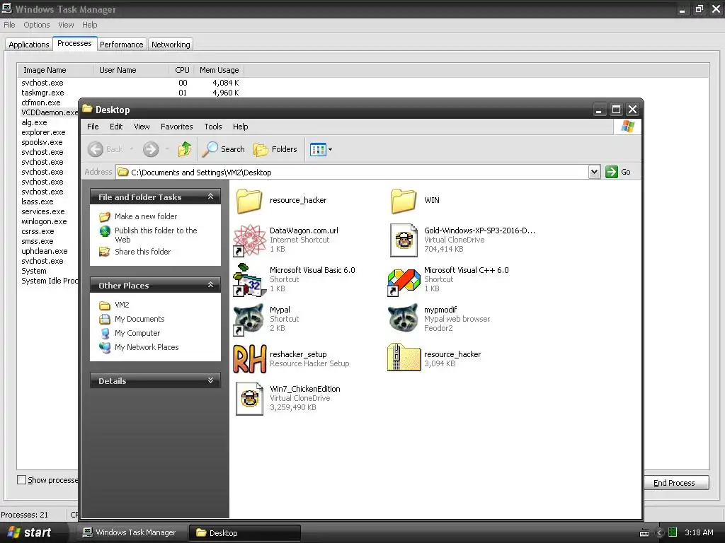The width and height of the screenshot is (725, 543).
Task: Expand hidden tray icons arrow
Action: (660, 533)
